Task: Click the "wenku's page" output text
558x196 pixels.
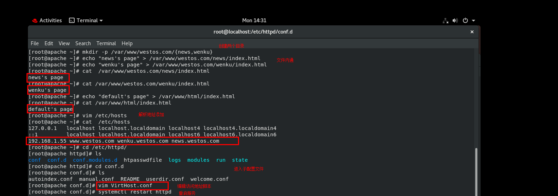Action: tap(47, 90)
